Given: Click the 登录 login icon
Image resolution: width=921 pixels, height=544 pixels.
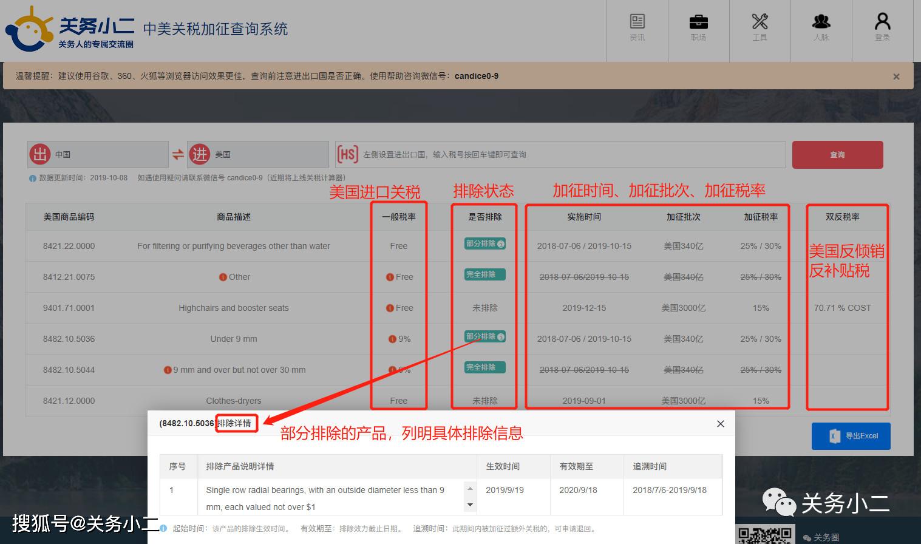Looking at the screenshot, I should (x=883, y=28).
